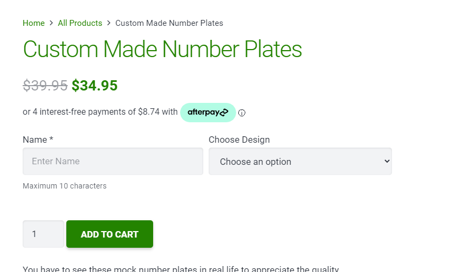Click the arrow on the design selector
The width and height of the screenshot is (454, 272).
point(386,162)
